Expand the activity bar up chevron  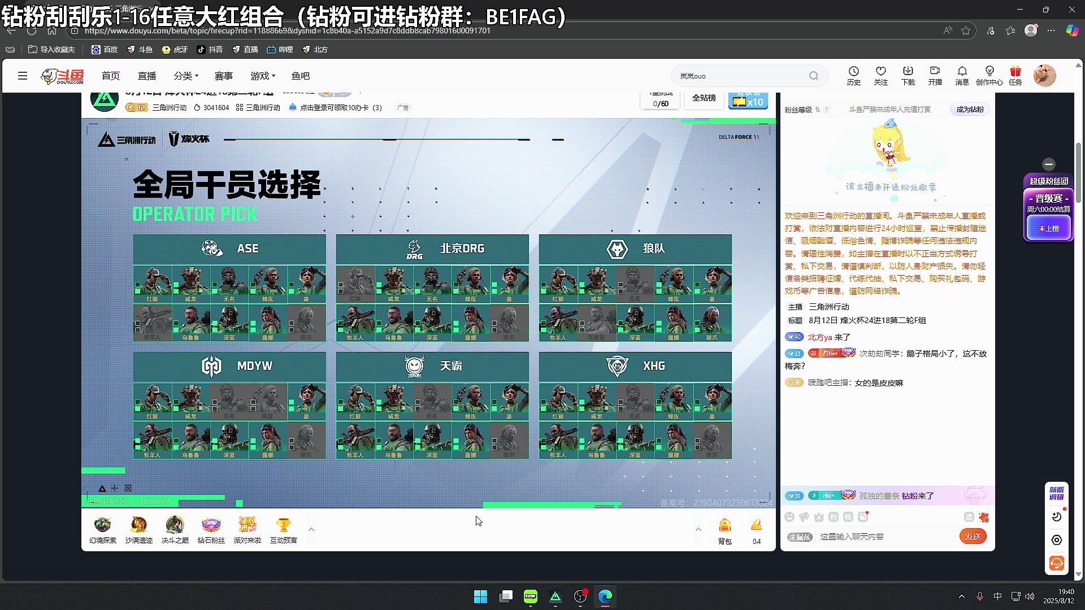tap(311, 529)
